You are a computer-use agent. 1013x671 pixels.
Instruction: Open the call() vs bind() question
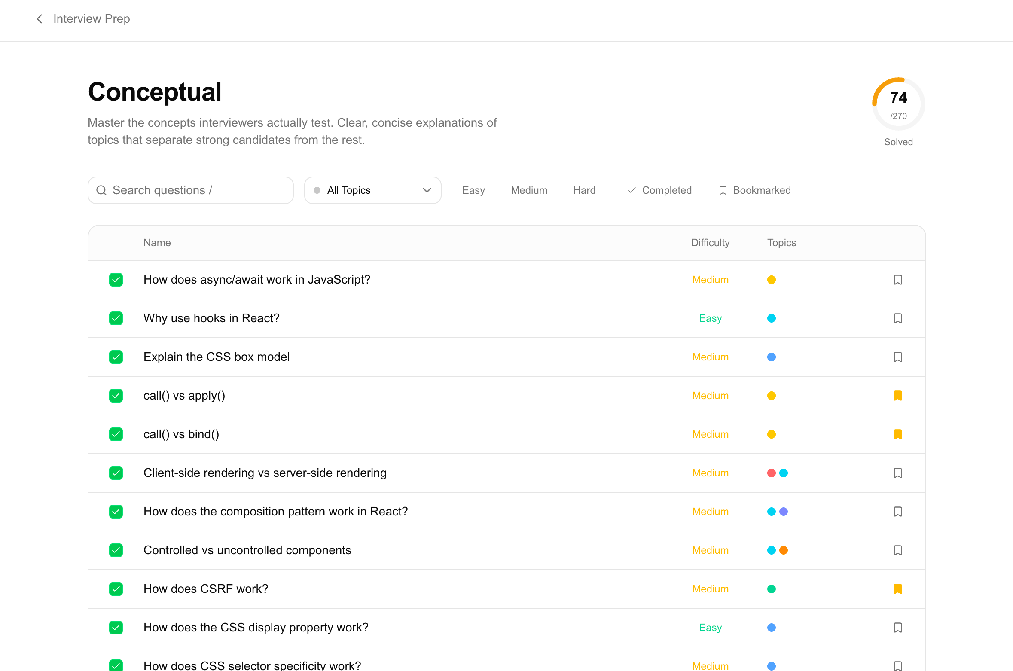click(181, 434)
